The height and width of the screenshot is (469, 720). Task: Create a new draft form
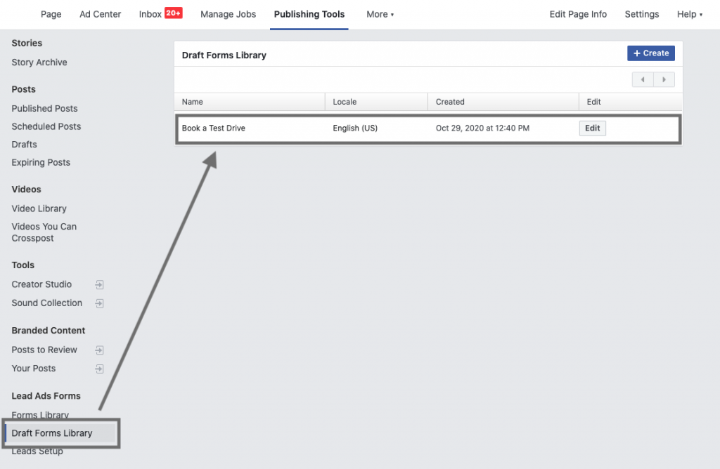click(650, 53)
